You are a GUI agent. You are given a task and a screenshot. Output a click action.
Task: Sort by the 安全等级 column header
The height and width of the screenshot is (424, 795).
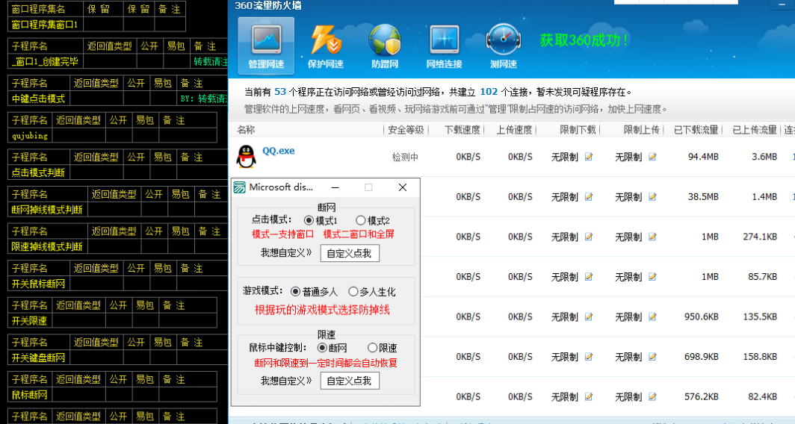[x=406, y=130]
